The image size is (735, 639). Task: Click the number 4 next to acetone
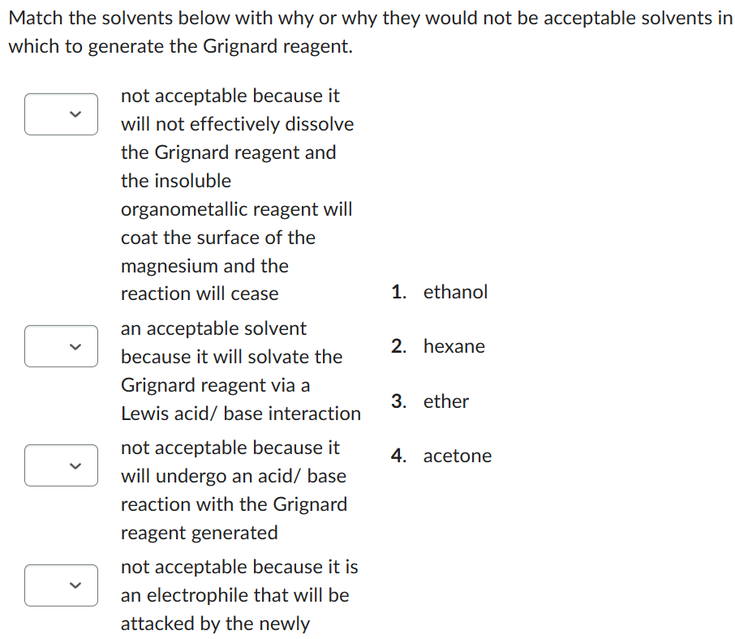coord(395,456)
